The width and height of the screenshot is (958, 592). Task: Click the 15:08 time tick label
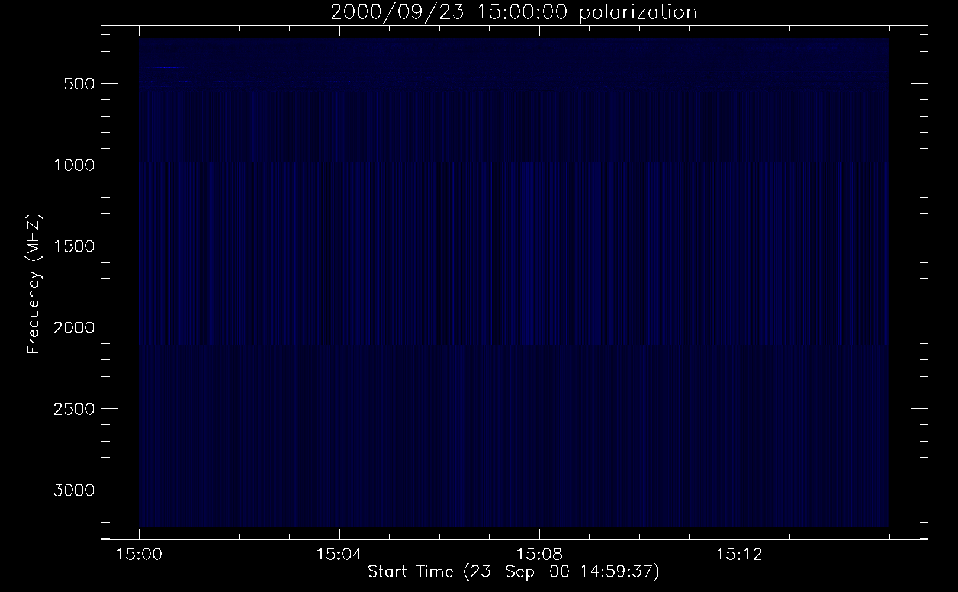pyautogui.click(x=538, y=555)
